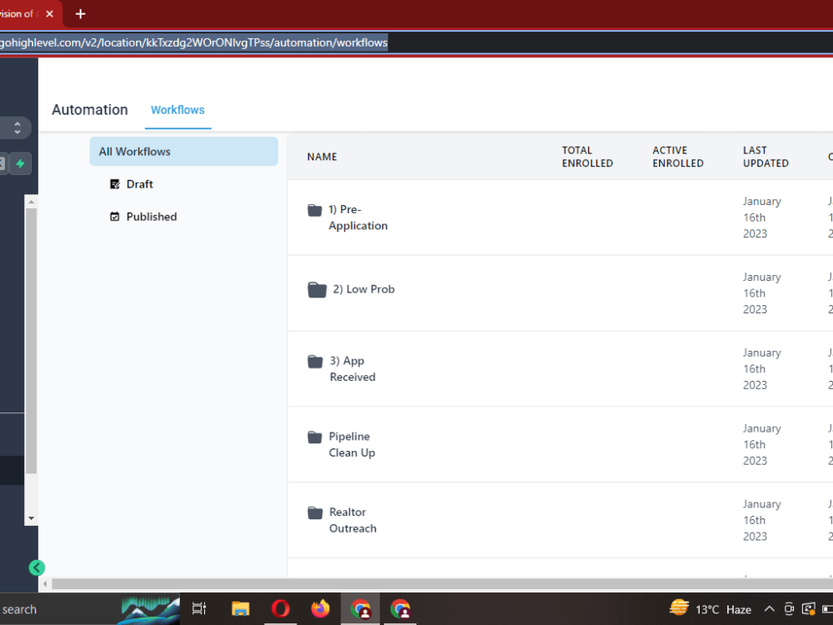833x625 pixels.
Task: Open the 2) Low Prob folder icon
Action: [317, 290]
